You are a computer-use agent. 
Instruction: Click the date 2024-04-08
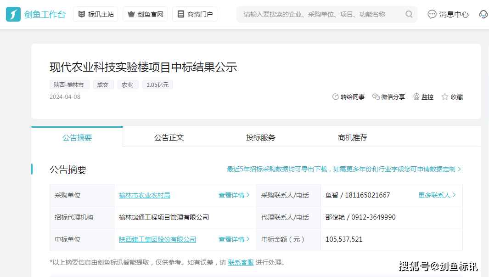pyautogui.click(x=65, y=97)
